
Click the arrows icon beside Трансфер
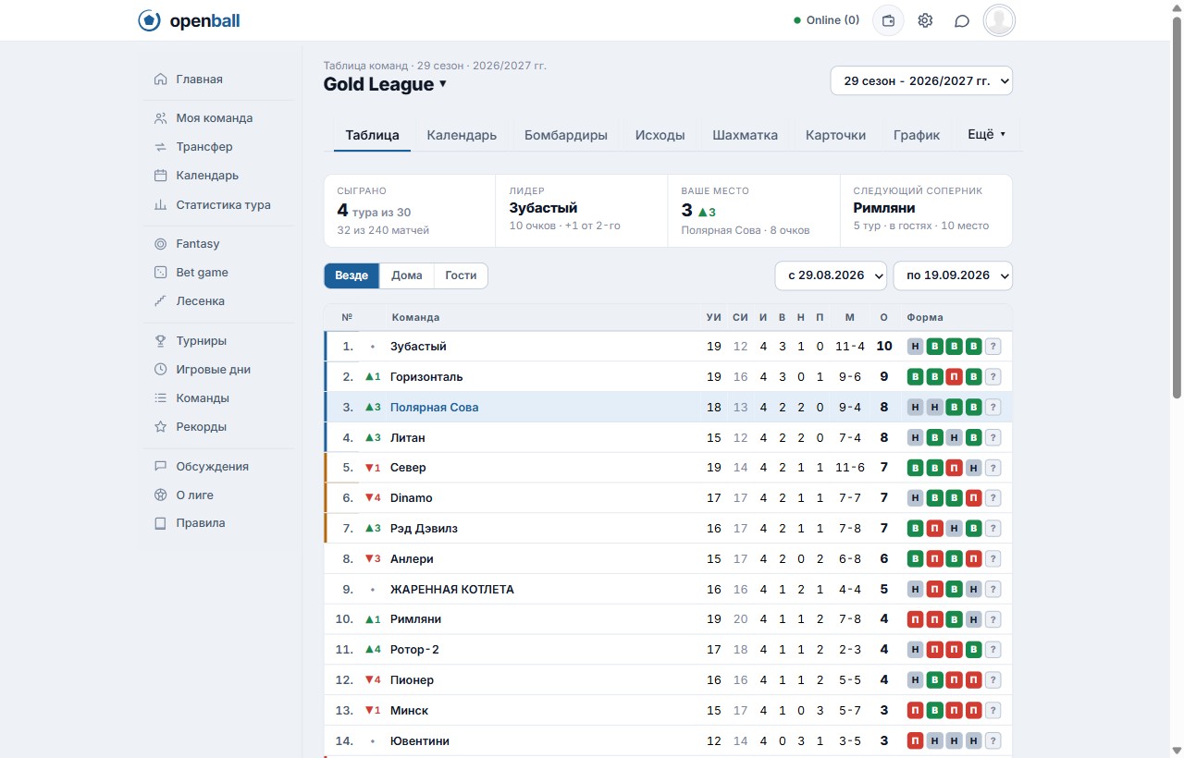pos(160,147)
